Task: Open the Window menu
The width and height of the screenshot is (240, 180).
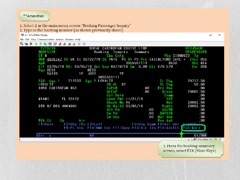Action: coord(69,39)
